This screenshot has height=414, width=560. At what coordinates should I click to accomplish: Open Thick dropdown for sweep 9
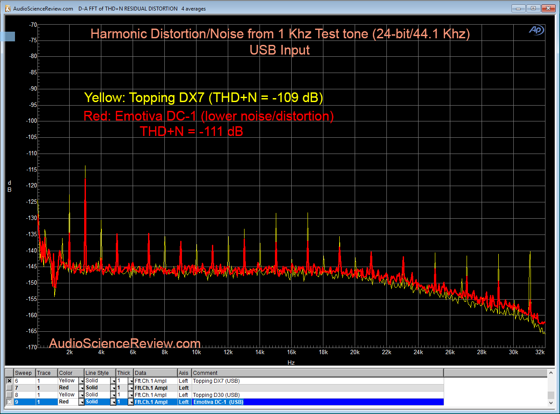(x=131, y=402)
